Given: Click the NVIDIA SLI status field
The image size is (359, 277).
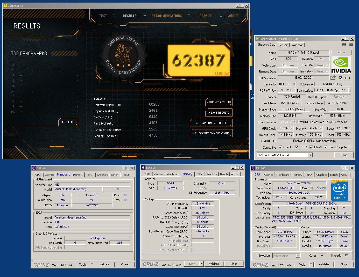Looking at the screenshot, I should tap(314, 141).
